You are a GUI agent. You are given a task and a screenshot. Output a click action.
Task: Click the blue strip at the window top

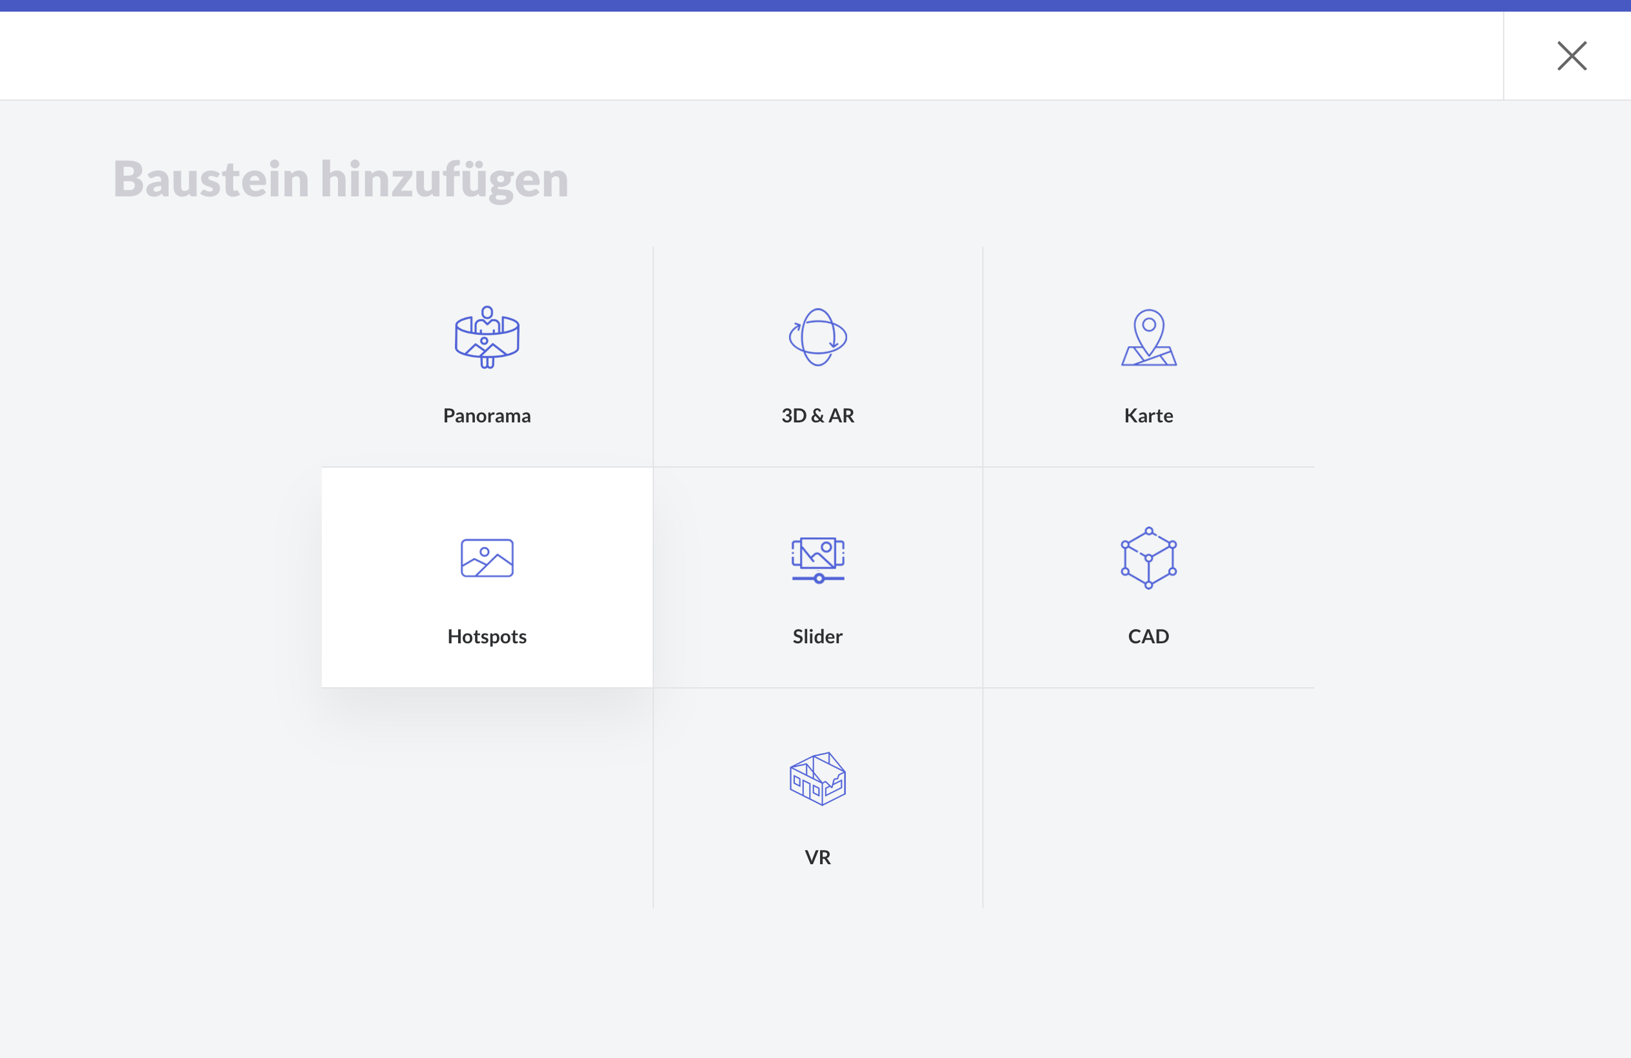point(815,5)
